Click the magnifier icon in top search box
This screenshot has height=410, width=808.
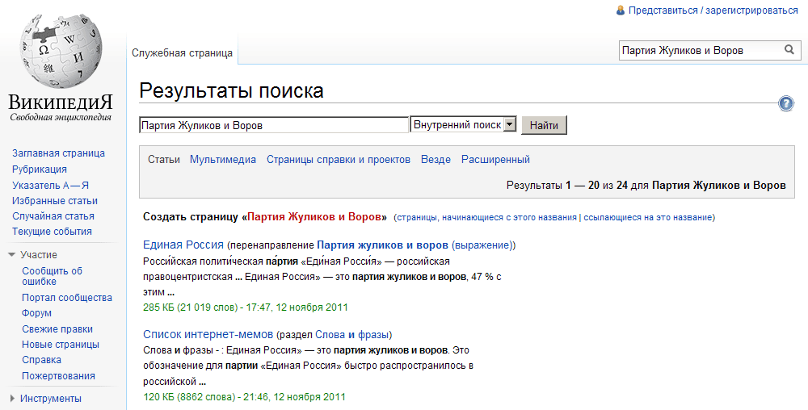pyautogui.click(x=789, y=50)
